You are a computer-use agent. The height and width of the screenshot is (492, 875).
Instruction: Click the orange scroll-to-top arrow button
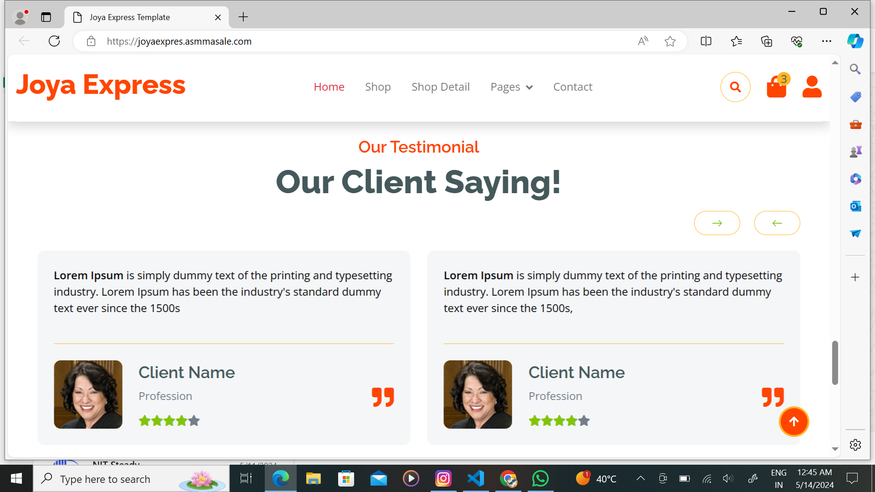pos(793,422)
